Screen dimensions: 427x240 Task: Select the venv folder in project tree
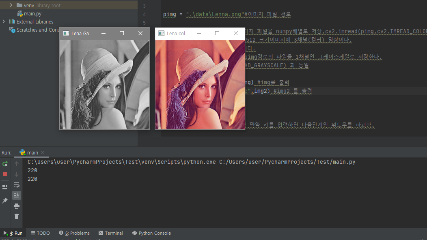click(29, 5)
